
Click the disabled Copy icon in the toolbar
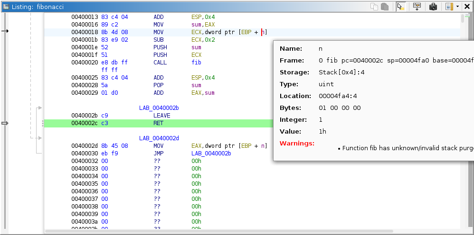point(375,7)
